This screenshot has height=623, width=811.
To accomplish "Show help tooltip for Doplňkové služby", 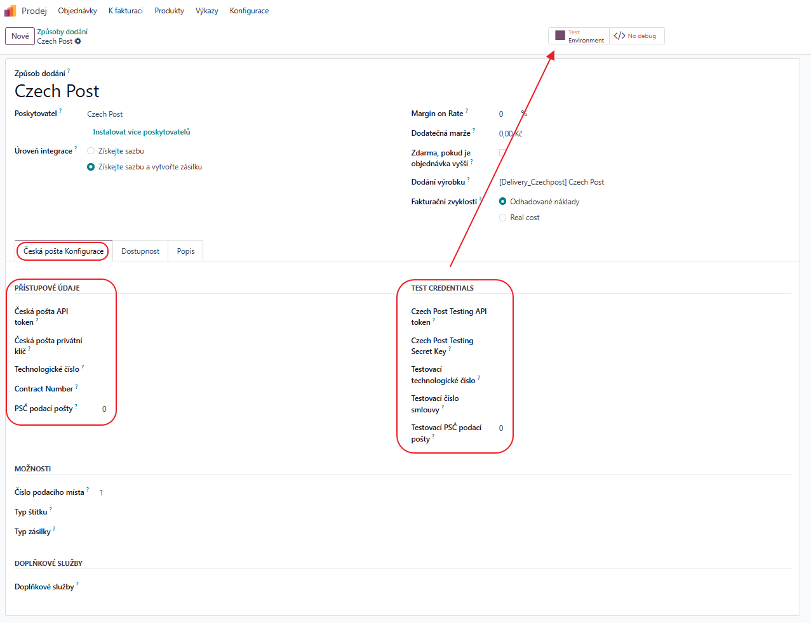I will 77,584.
